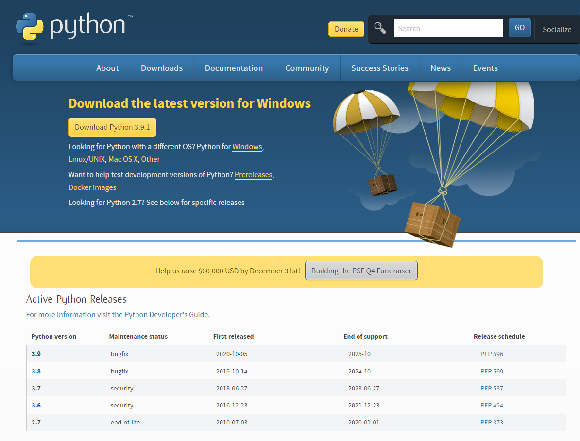This screenshot has height=441, width=580.
Task: Open the About menu item
Action: pyautogui.click(x=107, y=68)
